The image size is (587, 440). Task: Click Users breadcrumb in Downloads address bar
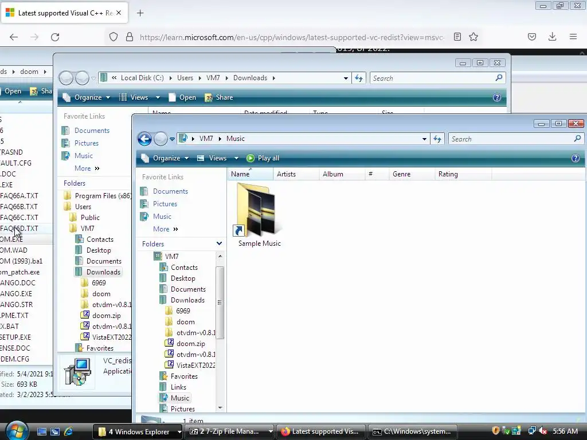tap(185, 78)
